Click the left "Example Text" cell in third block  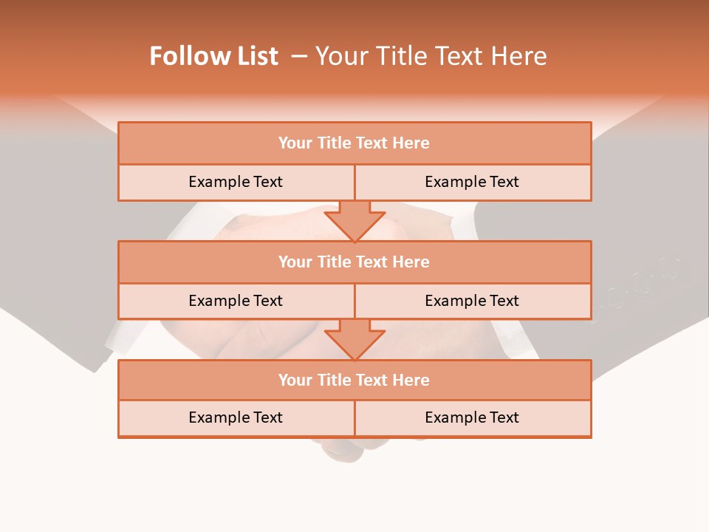pyautogui.click(x=236, y=418)
